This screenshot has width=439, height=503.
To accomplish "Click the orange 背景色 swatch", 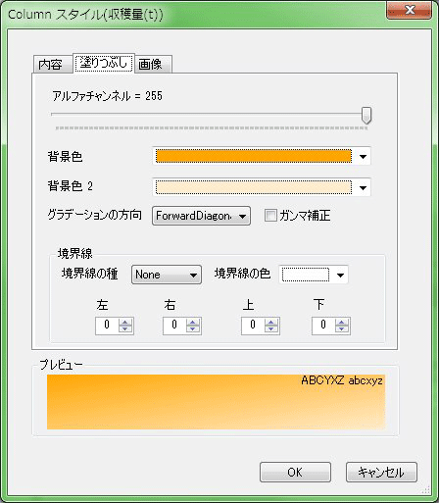I will click(x=254, y=156).
